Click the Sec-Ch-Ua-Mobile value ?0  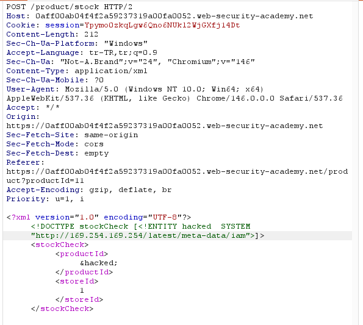coord(99,80)
